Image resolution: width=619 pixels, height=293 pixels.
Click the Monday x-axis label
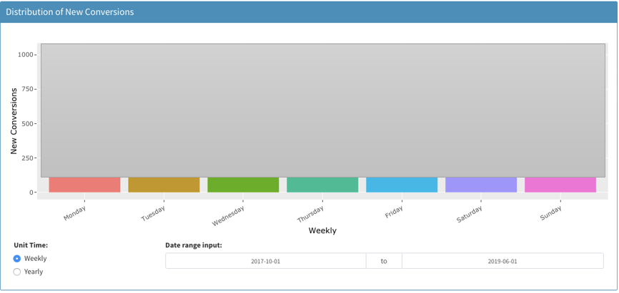(x=75, y=212)
